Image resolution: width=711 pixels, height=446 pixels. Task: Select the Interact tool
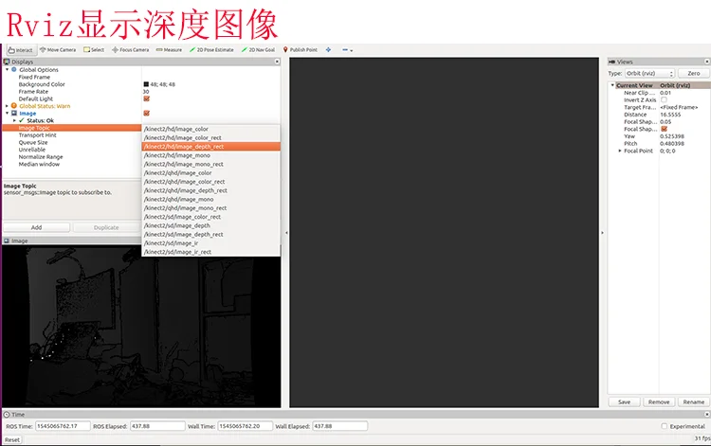21,50
